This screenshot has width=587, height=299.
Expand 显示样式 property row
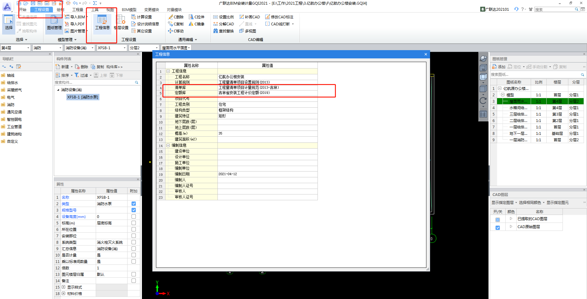click(64, 287)
